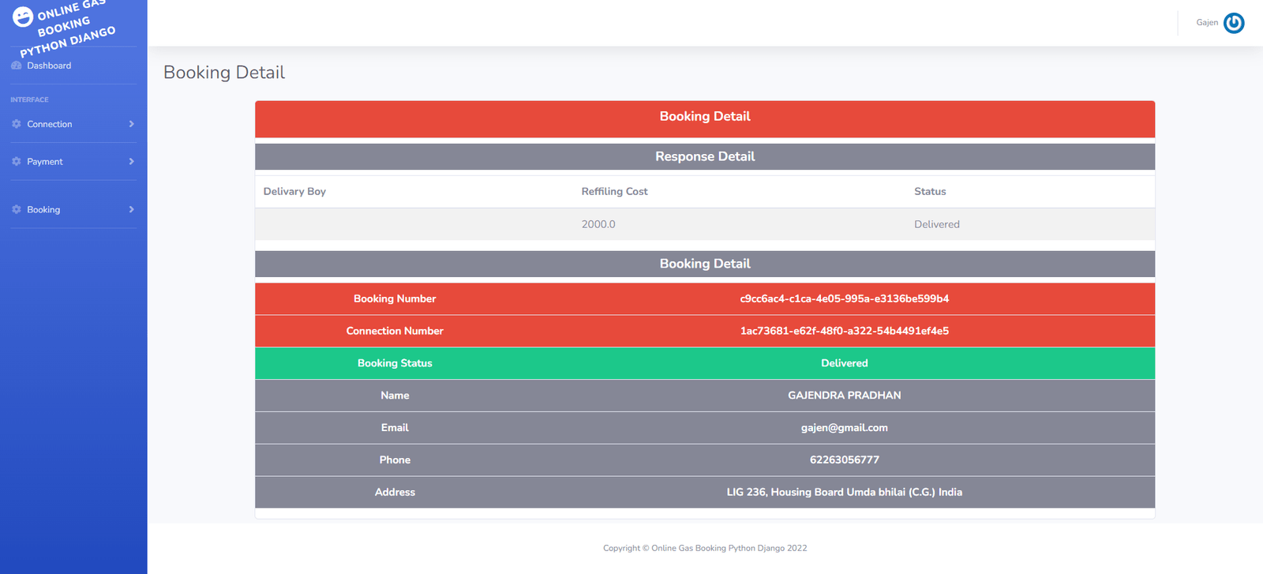Click the booking number UUID value
1263x574 pixels.
(844, 298)
